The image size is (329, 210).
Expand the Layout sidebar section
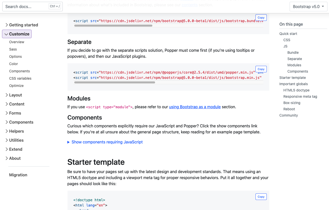[x=7, y=95]
